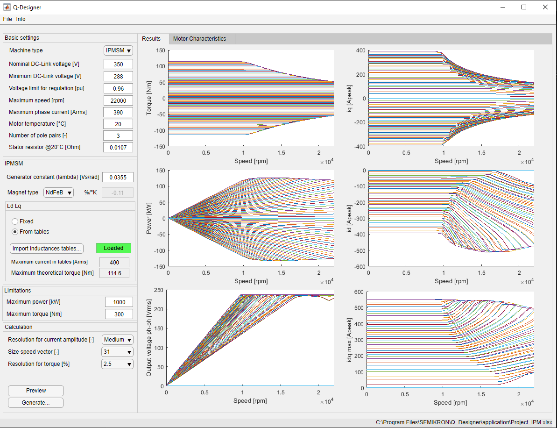Click the Q-Designer app icon in title bar
Screen dimensions: 557x428
click(x=7, y=7)
